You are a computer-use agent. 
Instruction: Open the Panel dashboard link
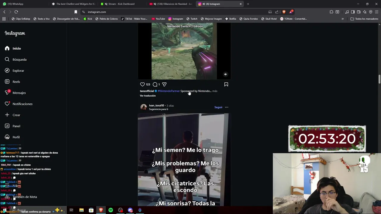pos(13,126)
